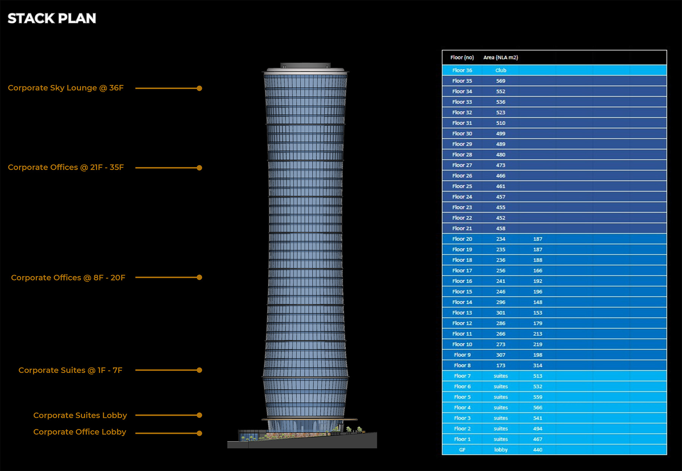The height and width of the screenshot is (471, 682).
Task: Click the Floor (no) column header
Action: point(461,58)
